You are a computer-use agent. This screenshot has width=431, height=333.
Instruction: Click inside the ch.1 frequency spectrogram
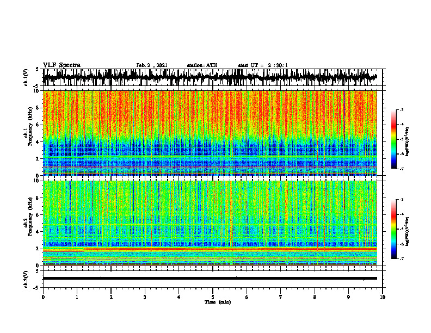pos(210,133)
